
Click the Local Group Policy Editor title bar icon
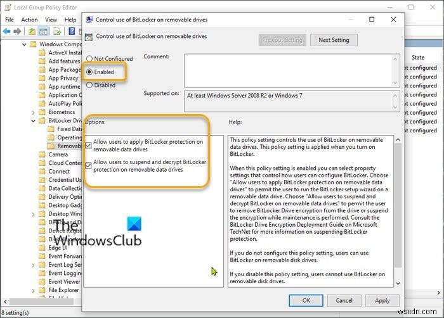coord(8,8)
